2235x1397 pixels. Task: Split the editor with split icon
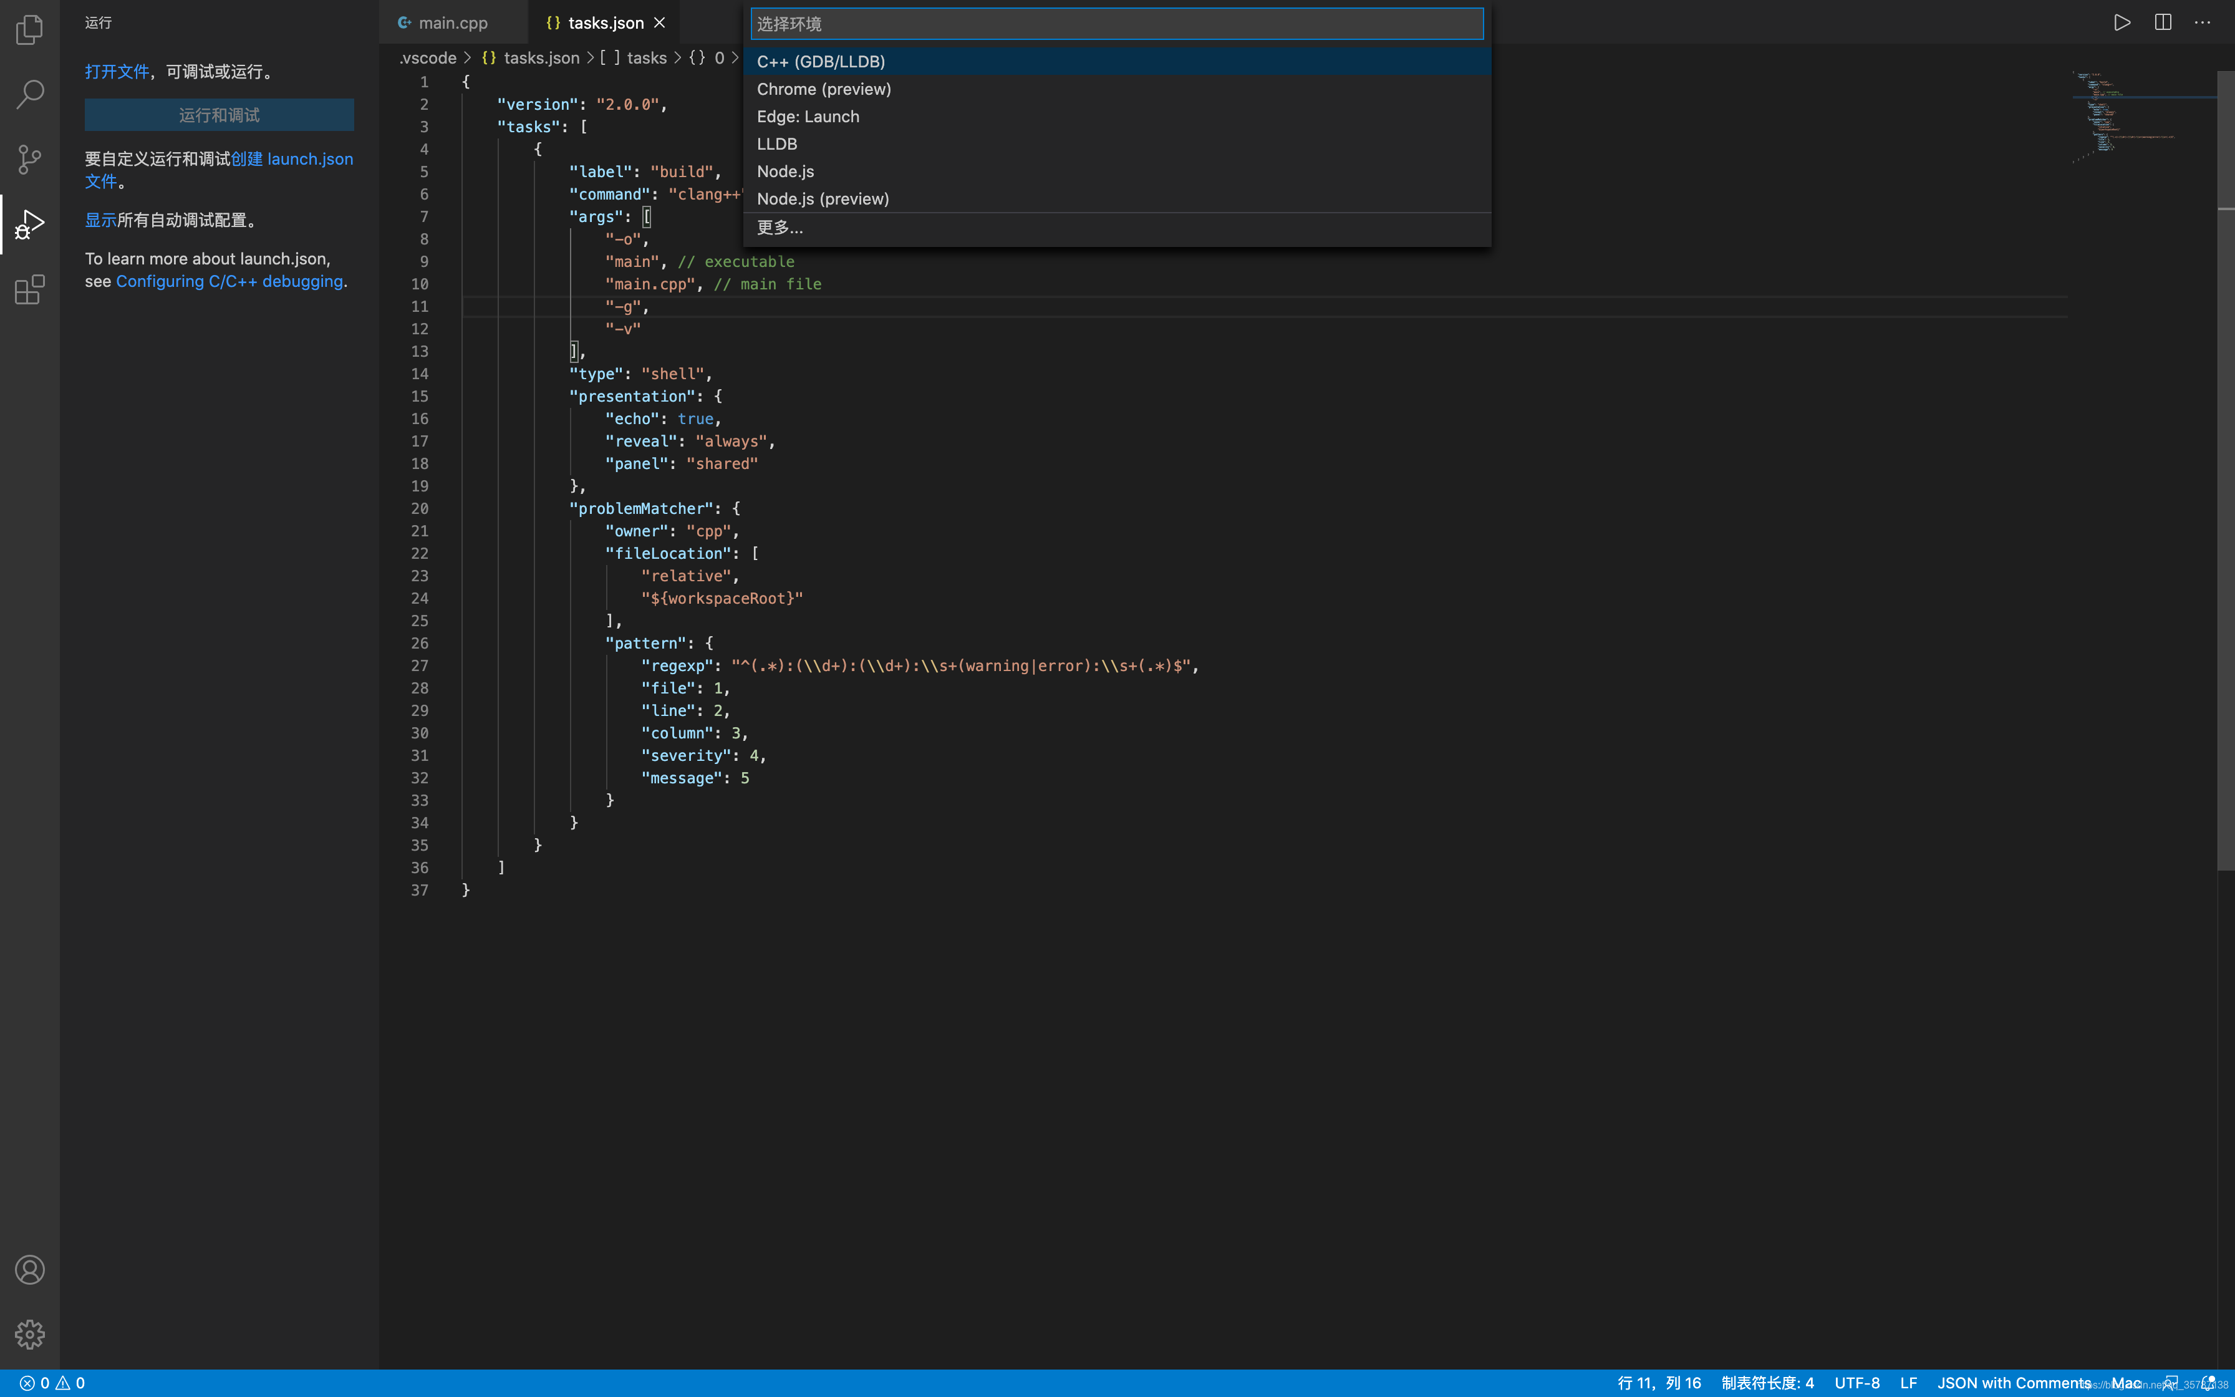(x=2163, y=22)
